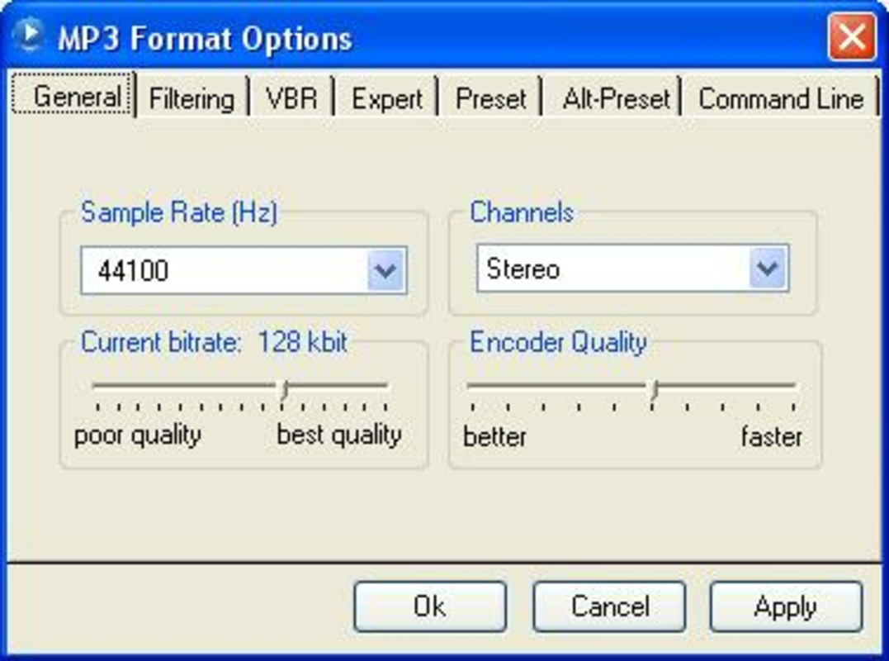Click the MP3 Format Options title bar icon
The width and height of the screenshot is (889, 661).
[30, 35]
